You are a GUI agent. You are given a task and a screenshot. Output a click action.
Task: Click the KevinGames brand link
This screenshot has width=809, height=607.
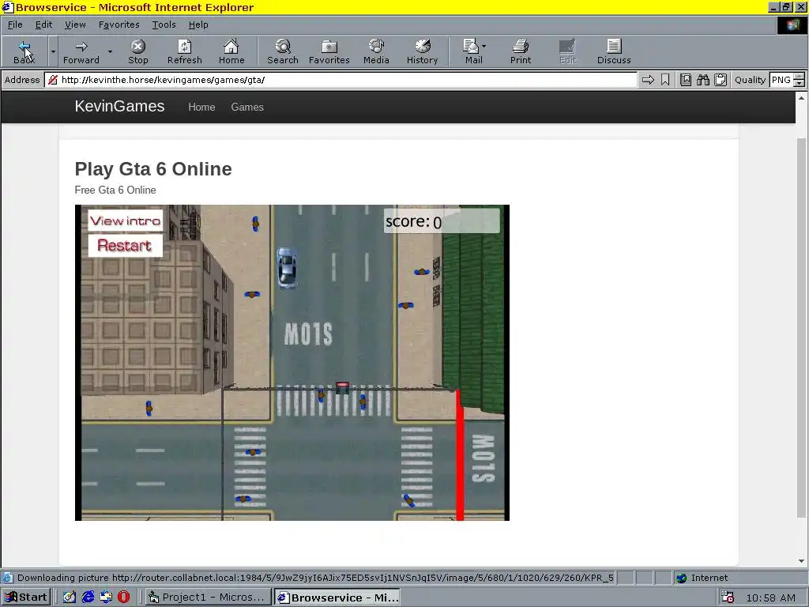pos(120,107)
